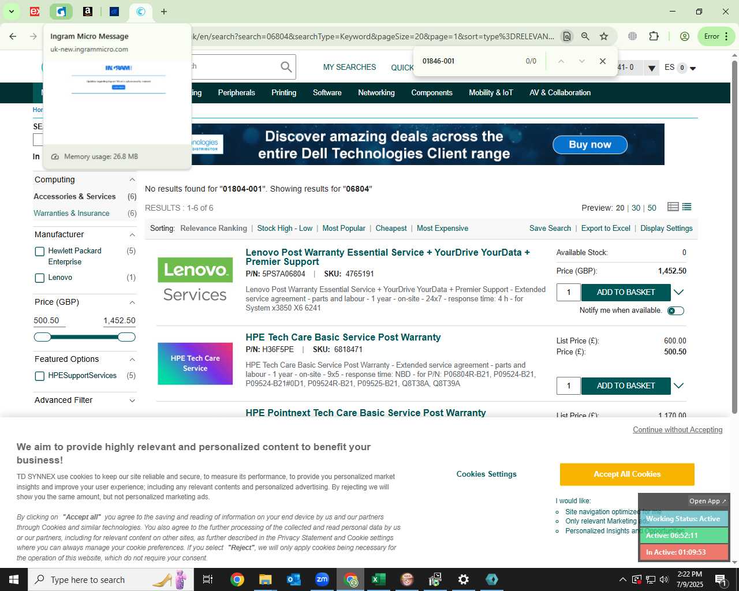Bookmark this page with the star icon
Screen dimensions: 739x591
604,36
